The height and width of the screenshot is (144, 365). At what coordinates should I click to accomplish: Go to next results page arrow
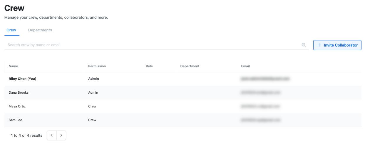tap(61, 135)
